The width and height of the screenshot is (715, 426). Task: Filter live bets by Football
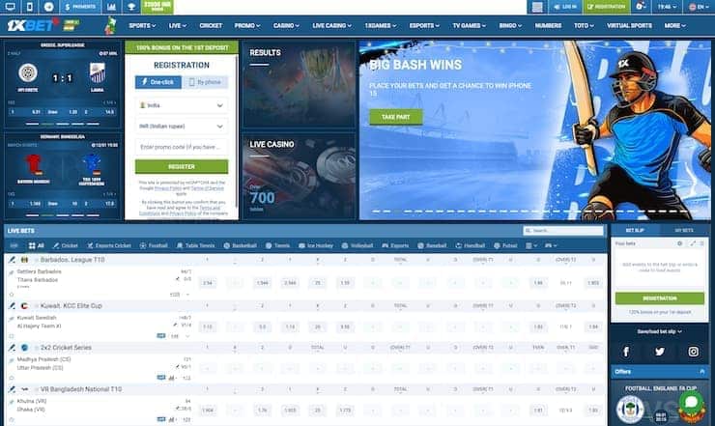pos(154,245)
